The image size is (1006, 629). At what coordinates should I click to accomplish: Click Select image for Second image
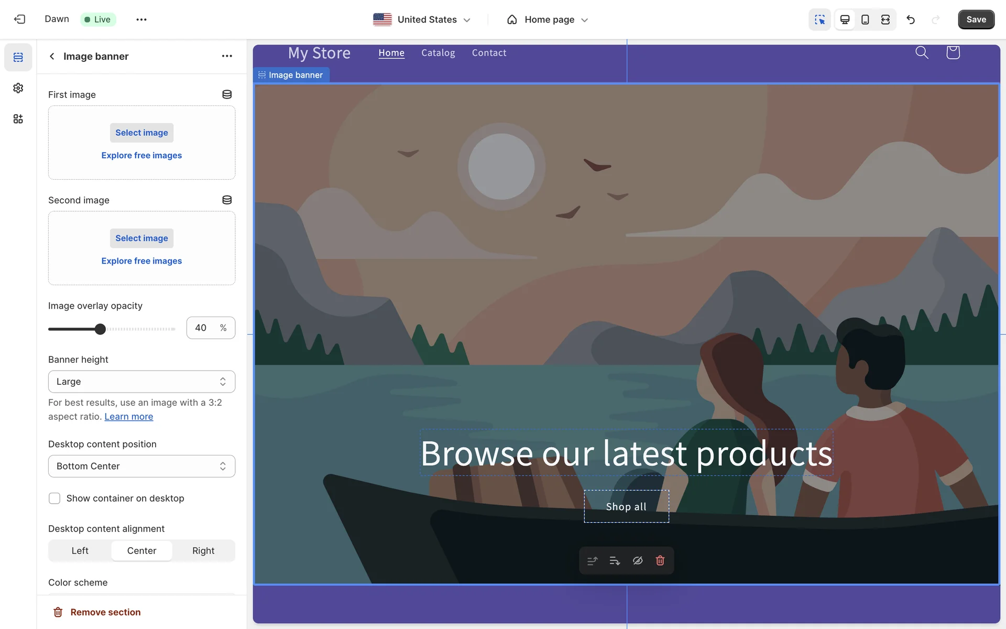(141, 238)
